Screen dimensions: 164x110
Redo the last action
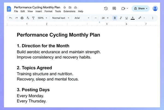(x=16, y=18)
